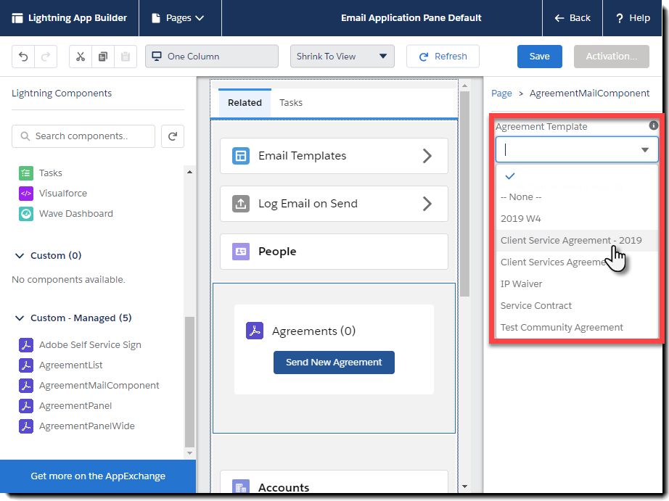Click the Search components input field
This screenshot has width=669, height=501.
83,136
